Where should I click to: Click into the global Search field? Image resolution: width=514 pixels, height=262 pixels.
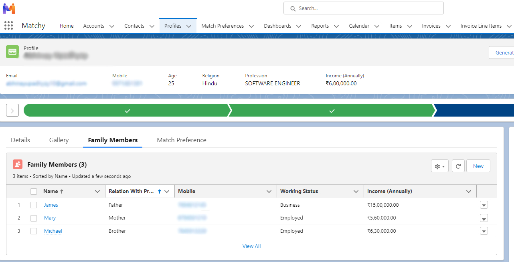pyautogui.click(x=364, y=8)
